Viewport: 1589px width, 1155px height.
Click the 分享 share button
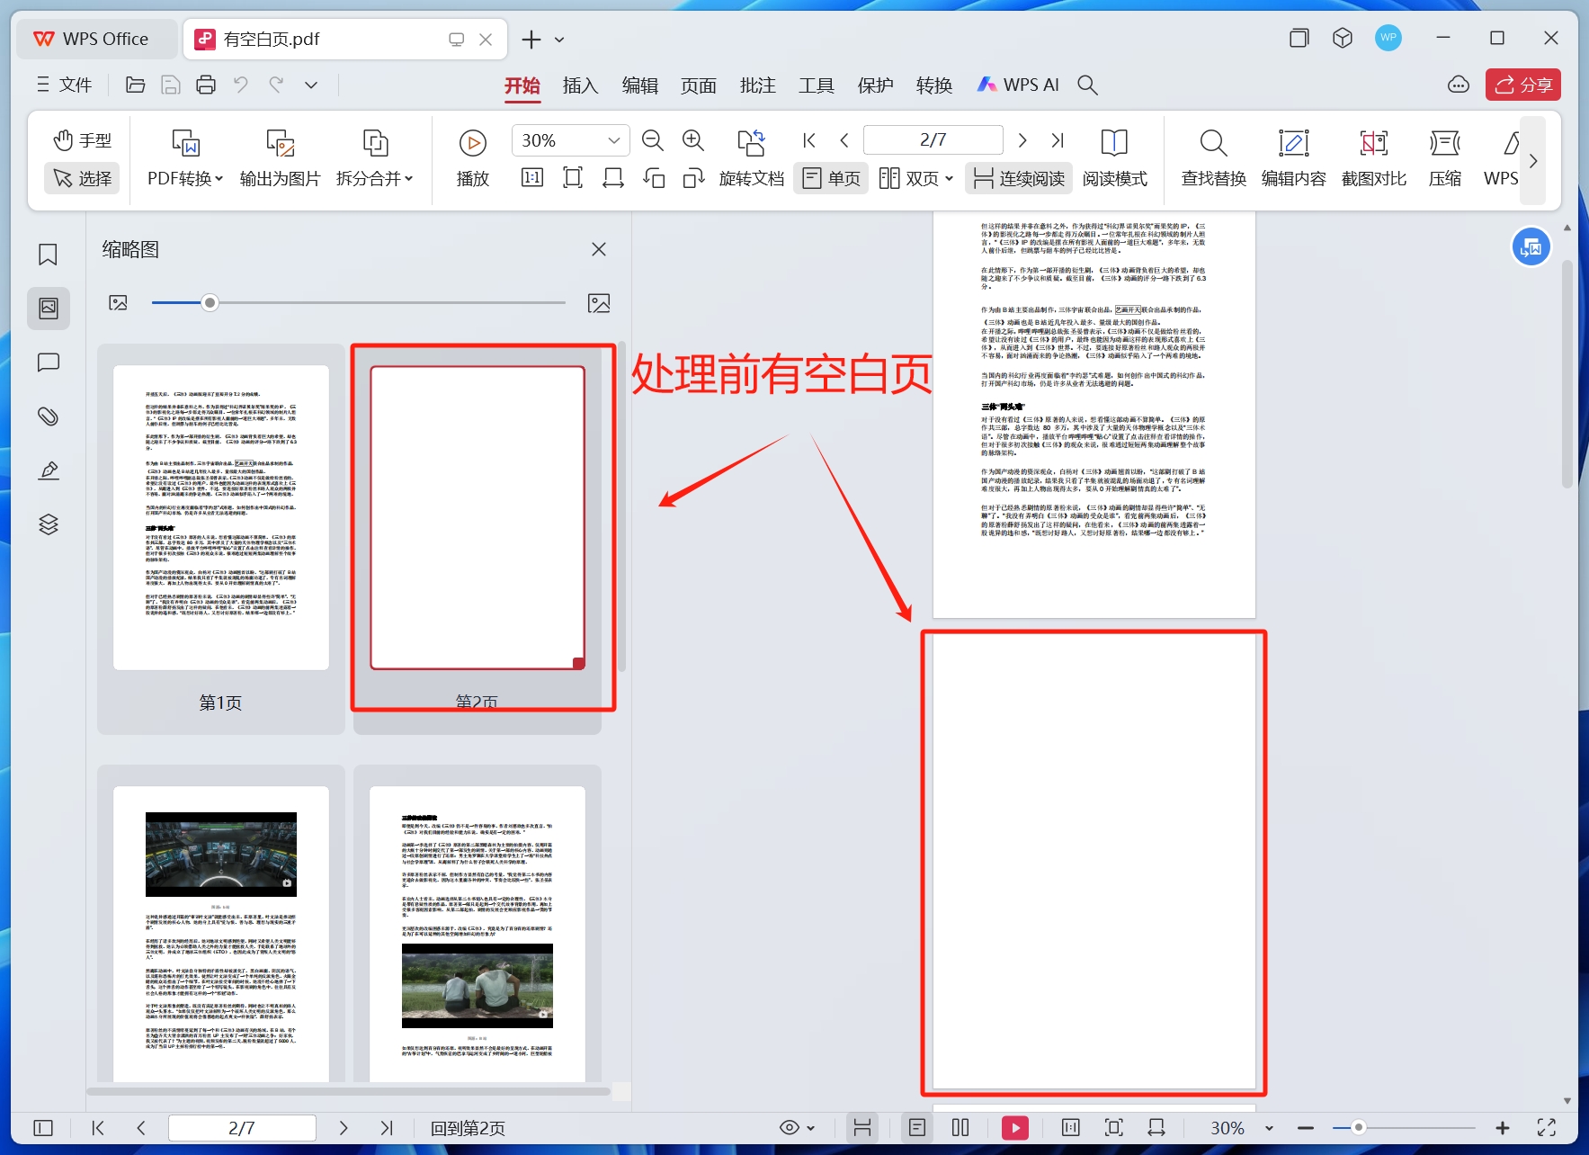click(1522, 84)
